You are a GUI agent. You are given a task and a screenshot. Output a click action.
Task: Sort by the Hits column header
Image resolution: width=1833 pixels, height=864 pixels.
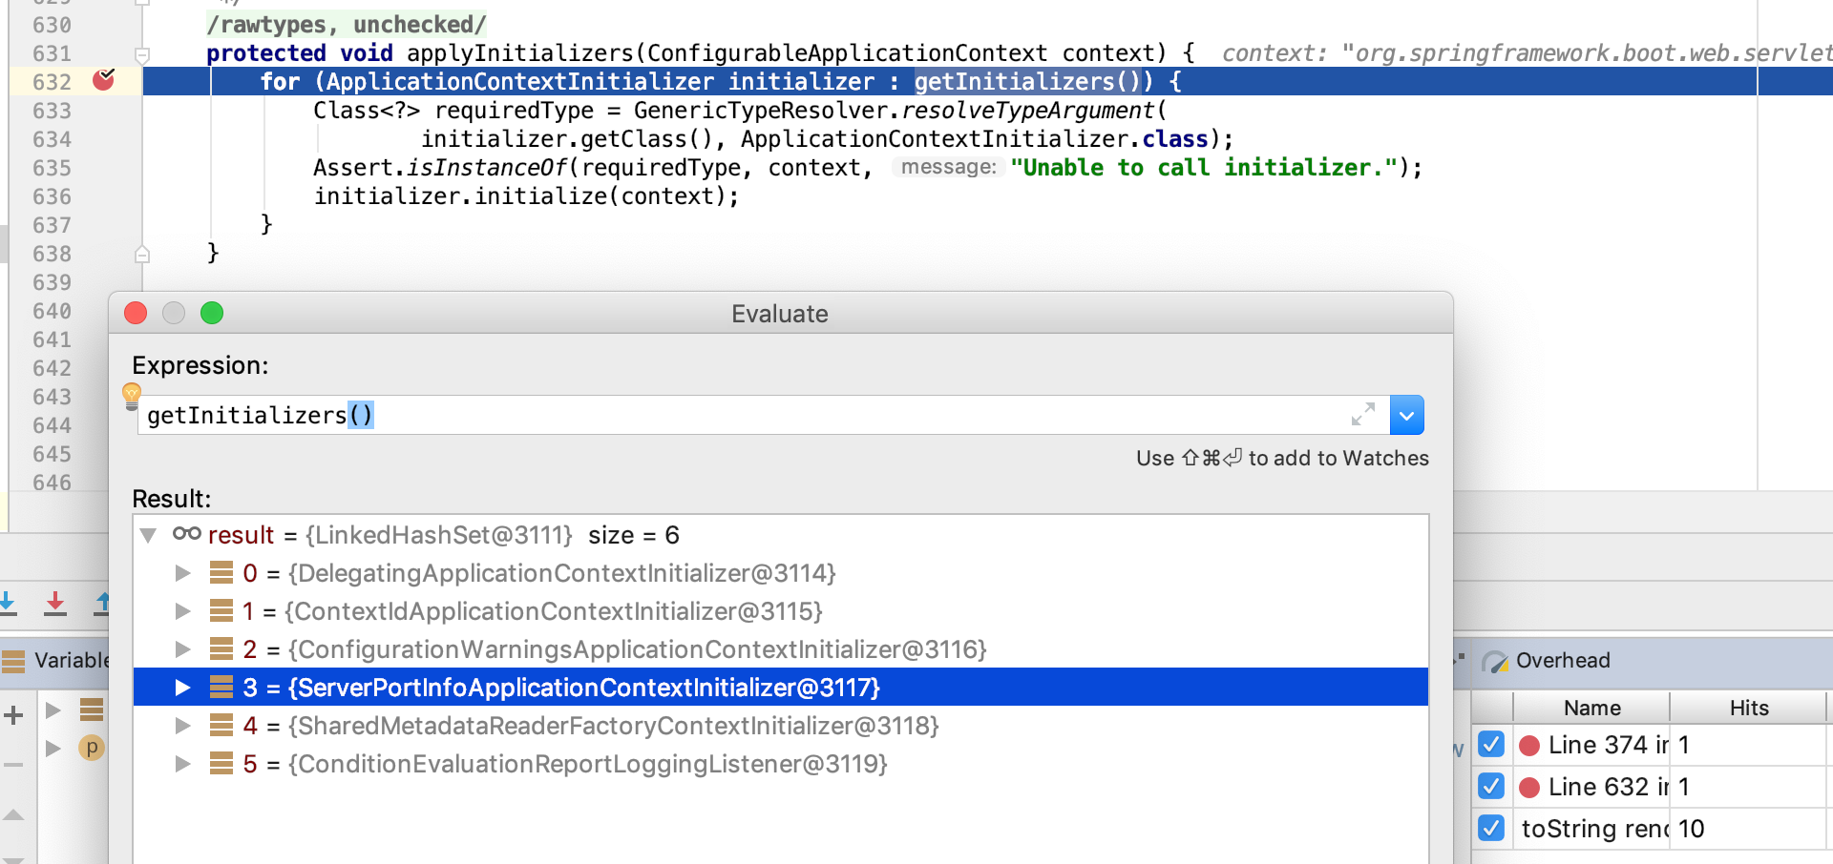pyautogui.click(x=1748, y=708)
